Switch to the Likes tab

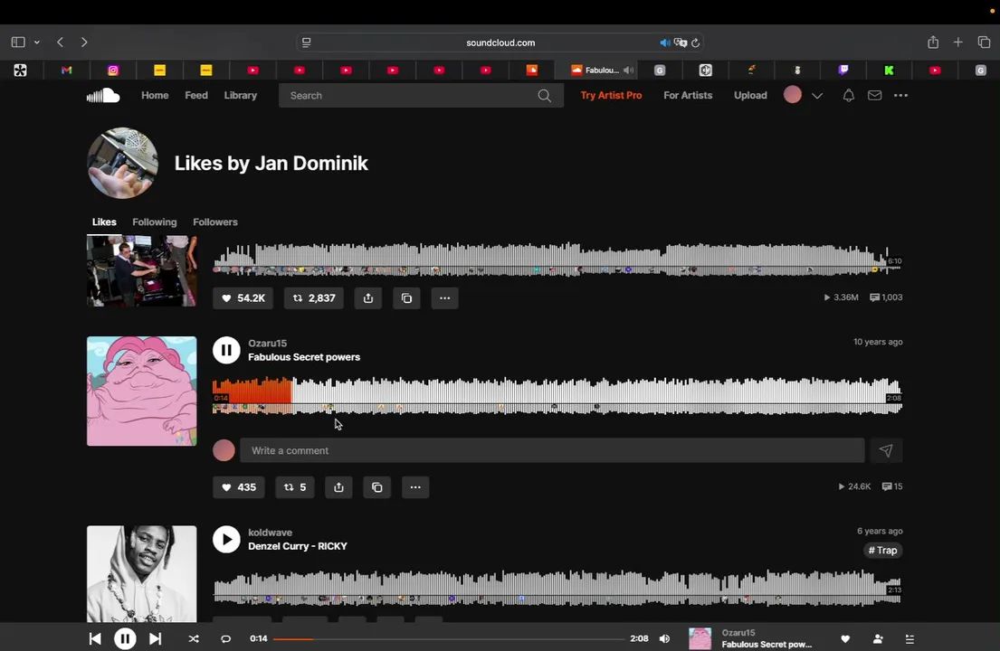[104, 222]
